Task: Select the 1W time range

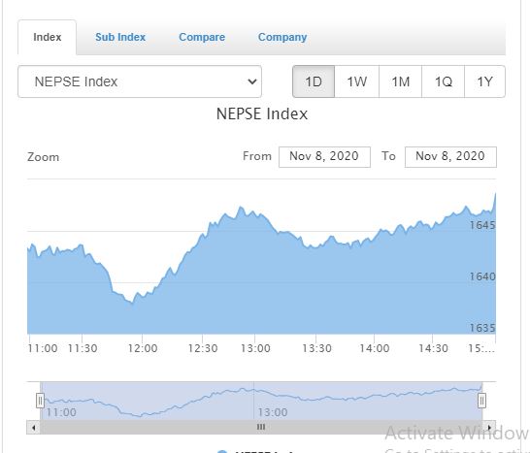Action: pos(357,81)
